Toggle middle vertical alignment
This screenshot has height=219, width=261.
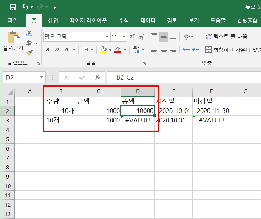(164, 37)
